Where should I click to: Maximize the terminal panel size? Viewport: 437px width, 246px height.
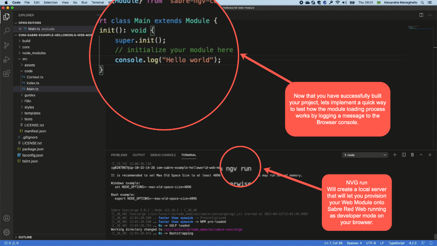pos(421,155)
